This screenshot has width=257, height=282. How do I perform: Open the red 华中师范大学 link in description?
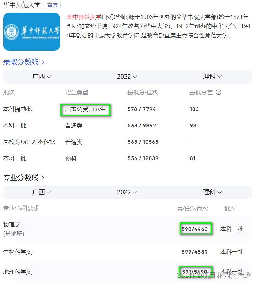[84, 17]
